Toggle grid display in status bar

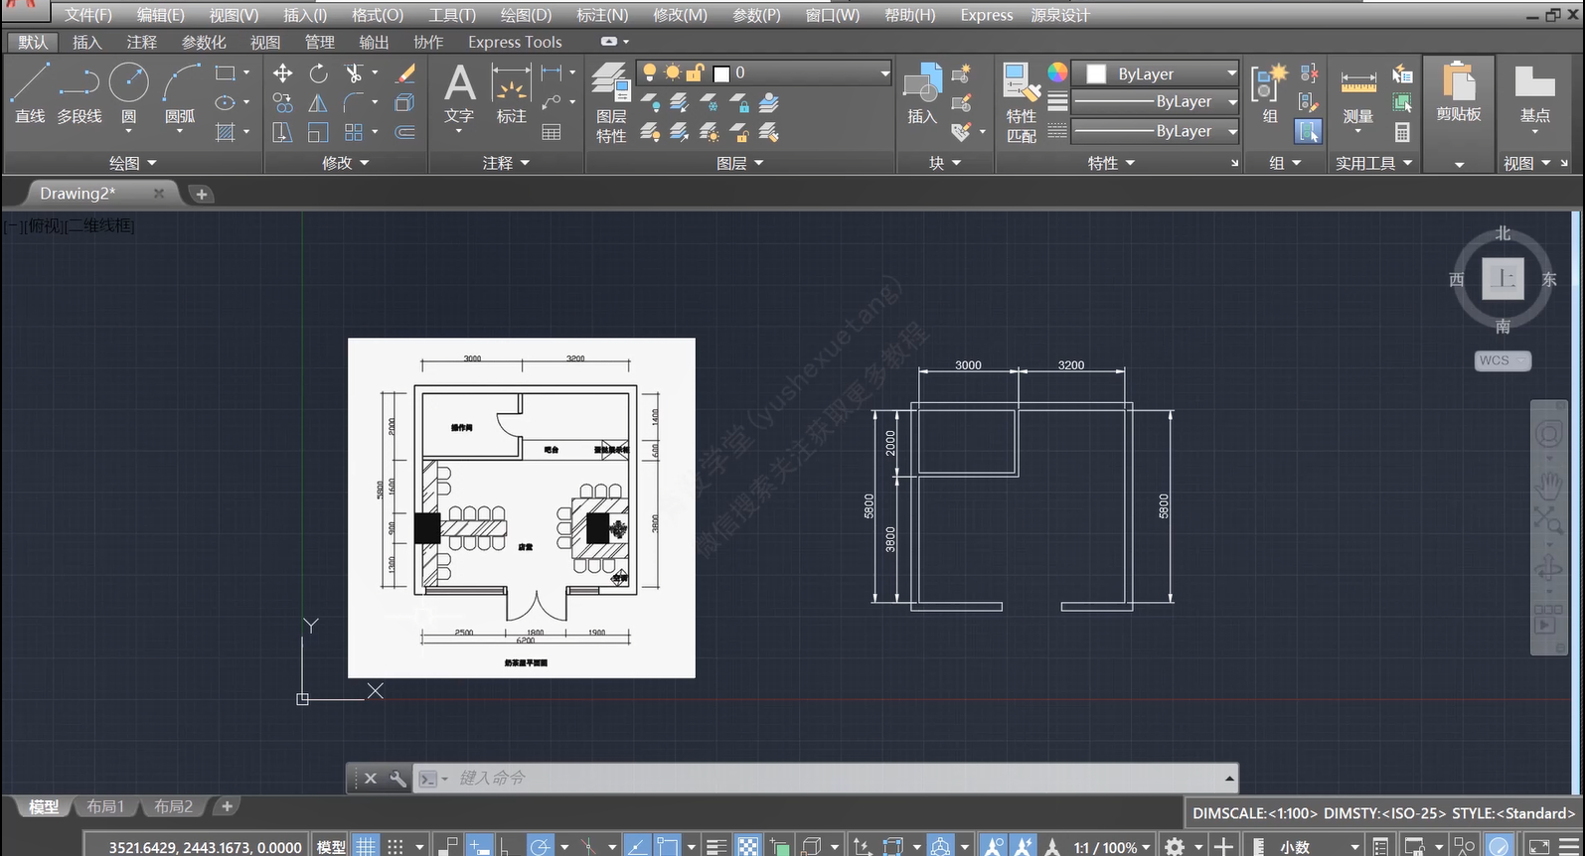(367, 846)
